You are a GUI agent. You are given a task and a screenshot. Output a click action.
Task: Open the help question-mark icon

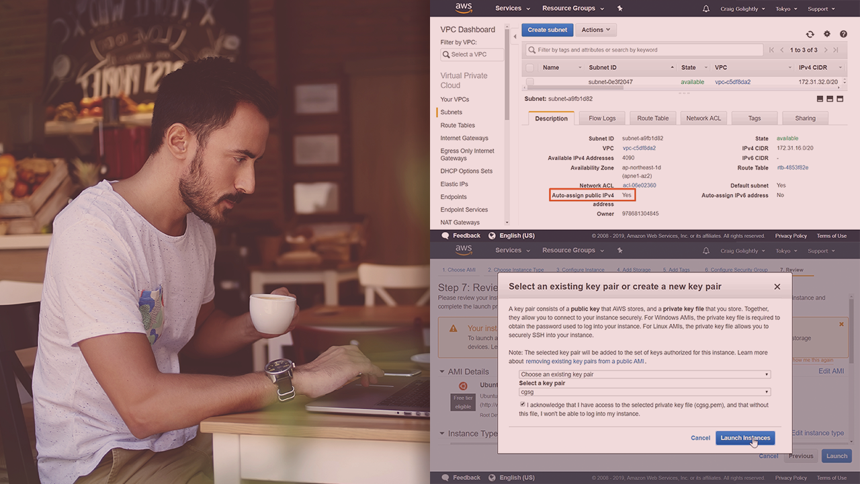click(843, 34)
